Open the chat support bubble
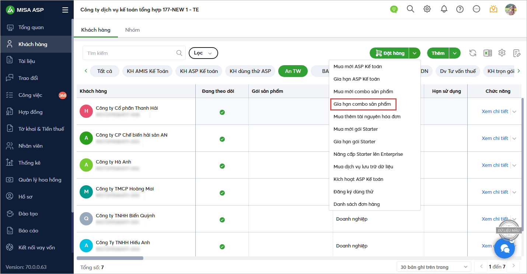This screenshot has height=274, width=527. tap(505, 249)
